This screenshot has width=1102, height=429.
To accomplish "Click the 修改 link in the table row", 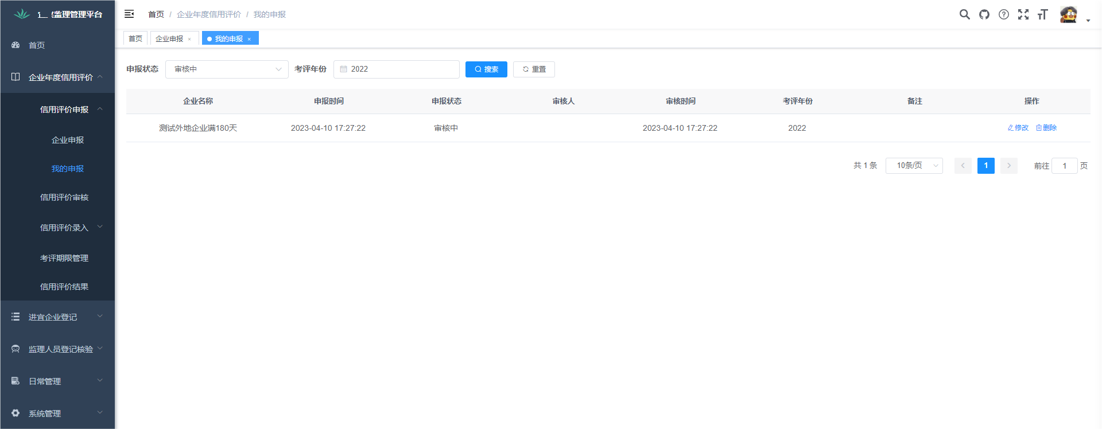I will 1018,128.
